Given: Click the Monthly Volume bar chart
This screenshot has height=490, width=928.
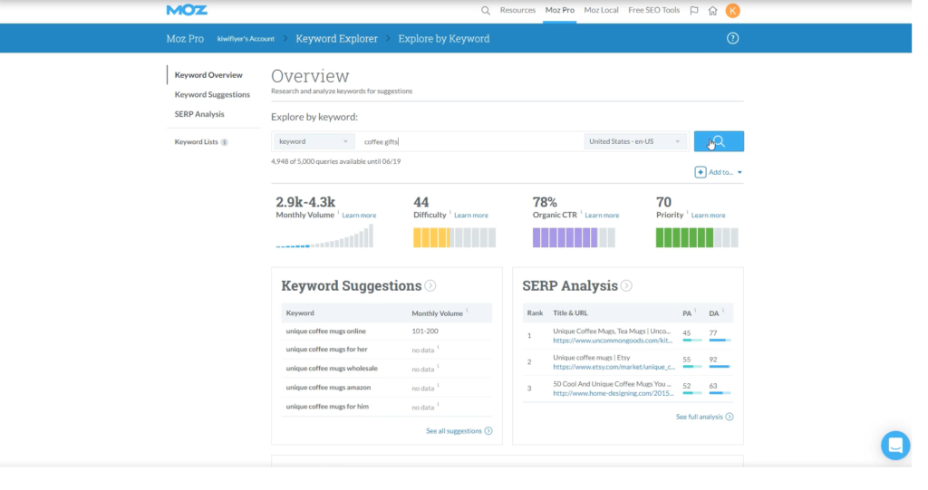Looking at the screenshot, I should point(324,236).
